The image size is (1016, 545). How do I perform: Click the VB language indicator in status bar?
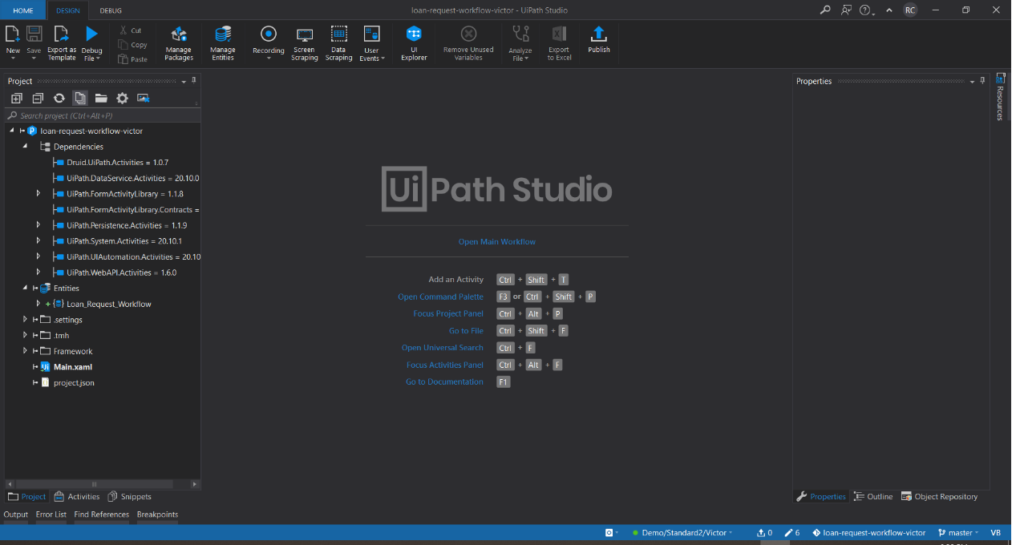tap(995, 532)
